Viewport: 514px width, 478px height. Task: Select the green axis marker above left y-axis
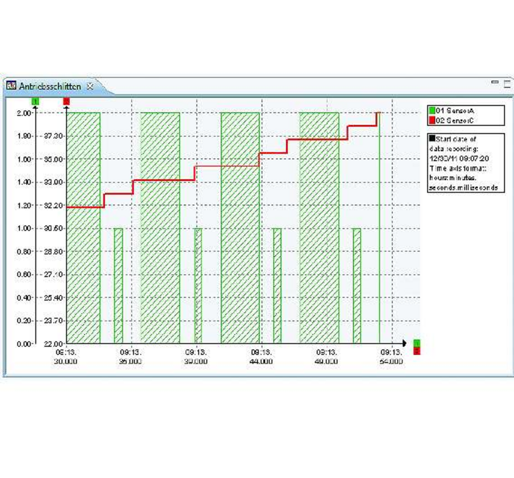tap(35, 102)
